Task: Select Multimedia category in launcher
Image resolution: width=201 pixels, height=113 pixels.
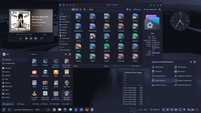Action: click(14, 86)
